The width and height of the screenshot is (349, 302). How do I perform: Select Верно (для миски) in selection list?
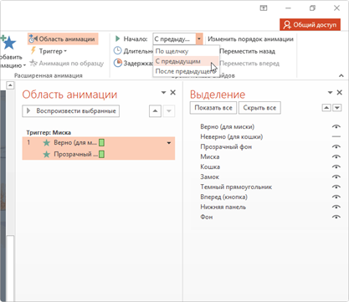(228, 127)
